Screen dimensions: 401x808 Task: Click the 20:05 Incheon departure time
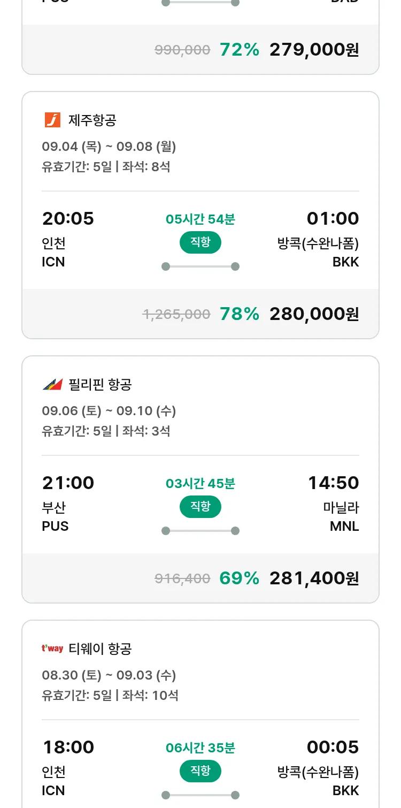click(x=68, y=218)
